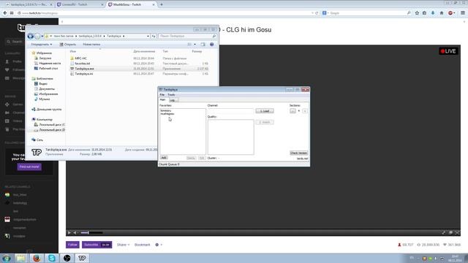The image size is (468, 263).
Task: Open Desktop in Explorer navigation pane
Action: point(48,68)
